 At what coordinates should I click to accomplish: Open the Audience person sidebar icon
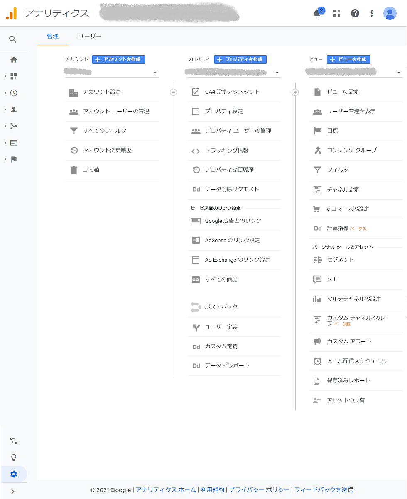(x=14, y=110)
